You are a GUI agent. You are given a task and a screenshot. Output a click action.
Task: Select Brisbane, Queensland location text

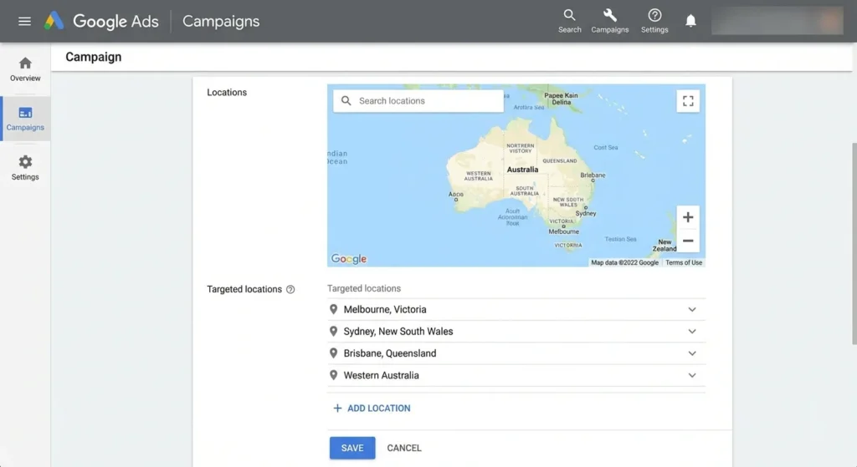coord(390,353)
